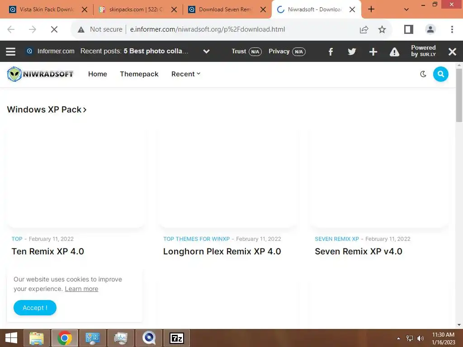Open Seven Remix XP v4.0 article
This screenshot has width=463, height=347.
[x=359, y=251]
